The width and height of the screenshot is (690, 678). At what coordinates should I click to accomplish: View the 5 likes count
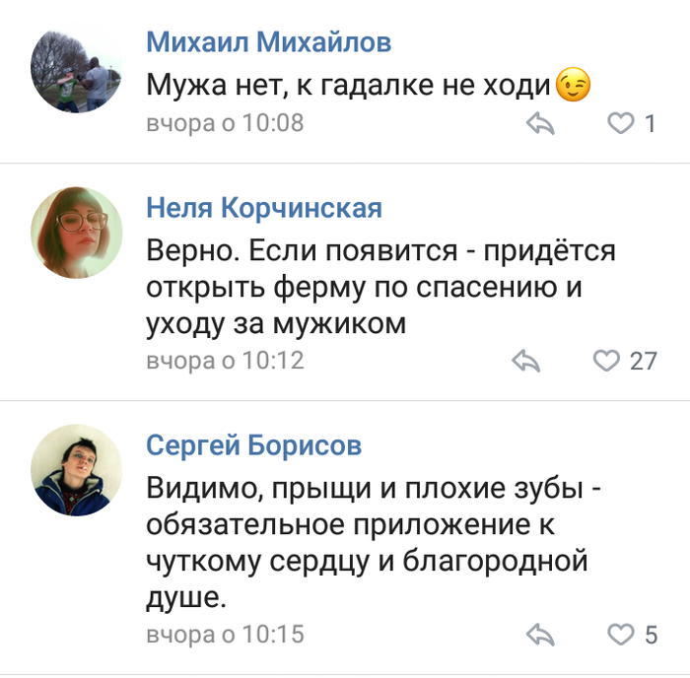coord(650,634)
